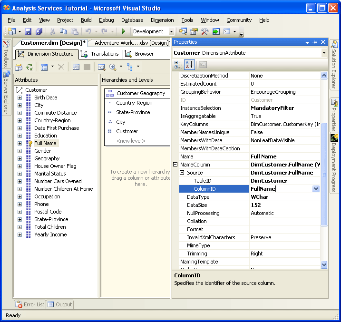Click the Categorized view icon in Properties
This screenshot has height=322, width=341.
pyautogui.click(x=178, y=64)
